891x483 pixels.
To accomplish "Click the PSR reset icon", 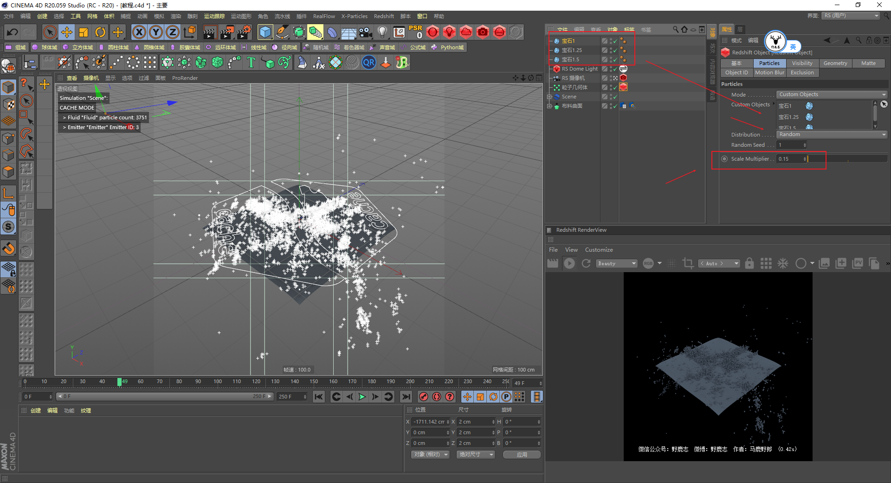I will [415, 32].
